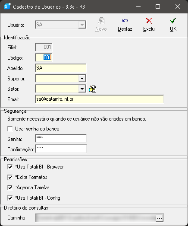Maximize the Cadastro de Usuários window
188x226 pixels.
click(158, 6)
